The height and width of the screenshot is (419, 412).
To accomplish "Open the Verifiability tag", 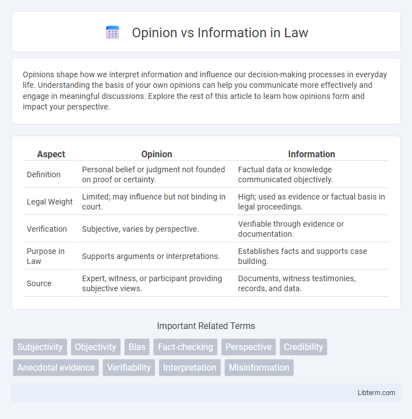I will [x=129, y=367].
